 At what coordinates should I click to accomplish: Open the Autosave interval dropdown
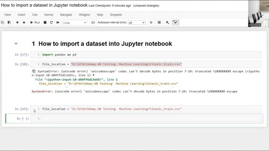coord(137,23)
